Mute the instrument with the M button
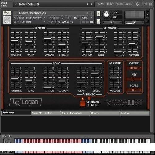Image resolution: width=155 pixels, height=155 pixels. pyautogui.click(x=98, y=21)
